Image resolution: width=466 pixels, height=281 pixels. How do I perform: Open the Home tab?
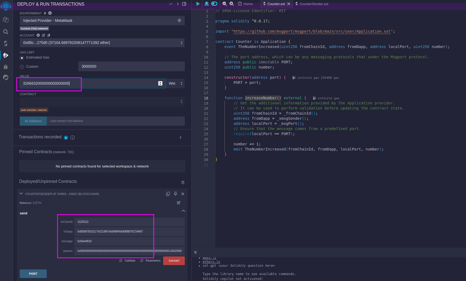point(245,4)
